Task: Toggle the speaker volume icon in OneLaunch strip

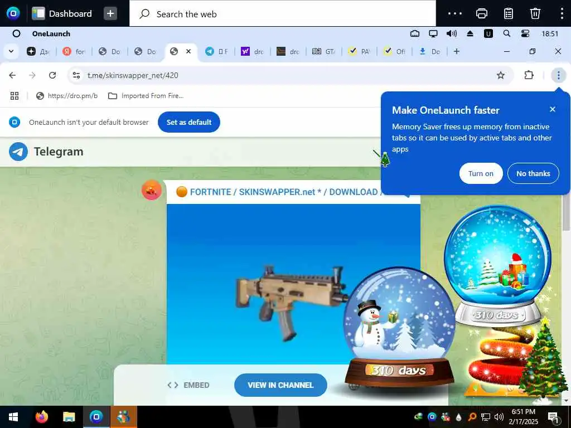Action: [451, 34]
